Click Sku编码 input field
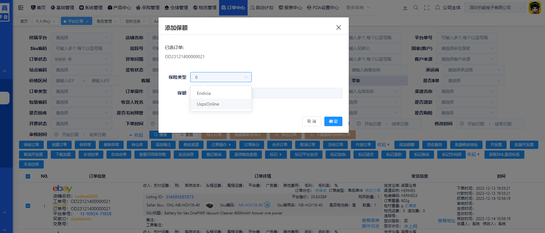This screenshot has width=545, height=233. [81, 48]
